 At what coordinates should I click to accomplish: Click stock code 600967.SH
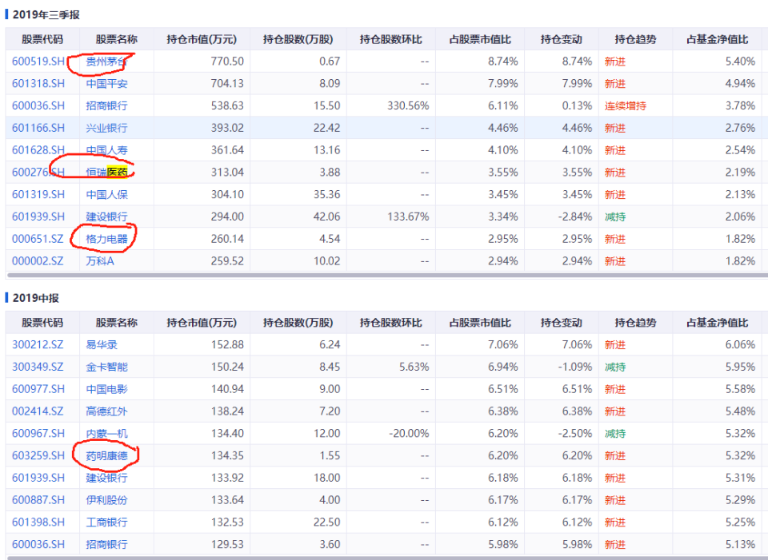38,434
